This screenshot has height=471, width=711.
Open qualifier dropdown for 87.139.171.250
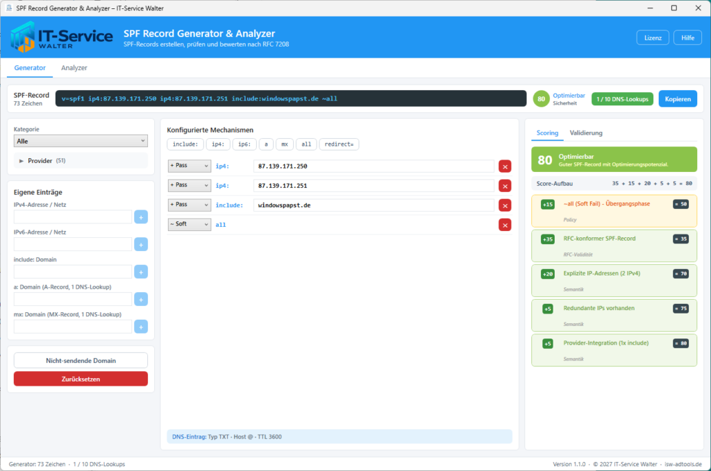pyautogui.click(x=189, y=166)
